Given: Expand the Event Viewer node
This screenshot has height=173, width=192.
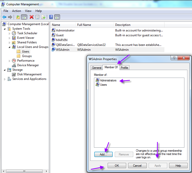Looking at the screenshot, I should pyautogui.click(x=9, y=38).
